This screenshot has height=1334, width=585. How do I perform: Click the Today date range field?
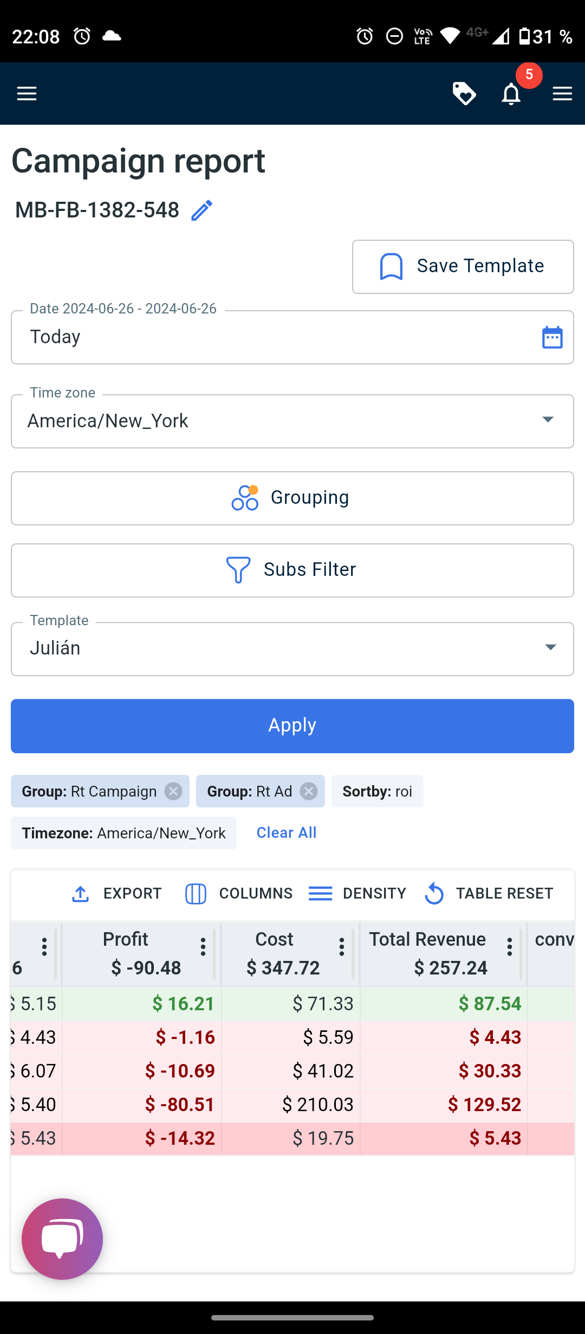pos(271,337)
